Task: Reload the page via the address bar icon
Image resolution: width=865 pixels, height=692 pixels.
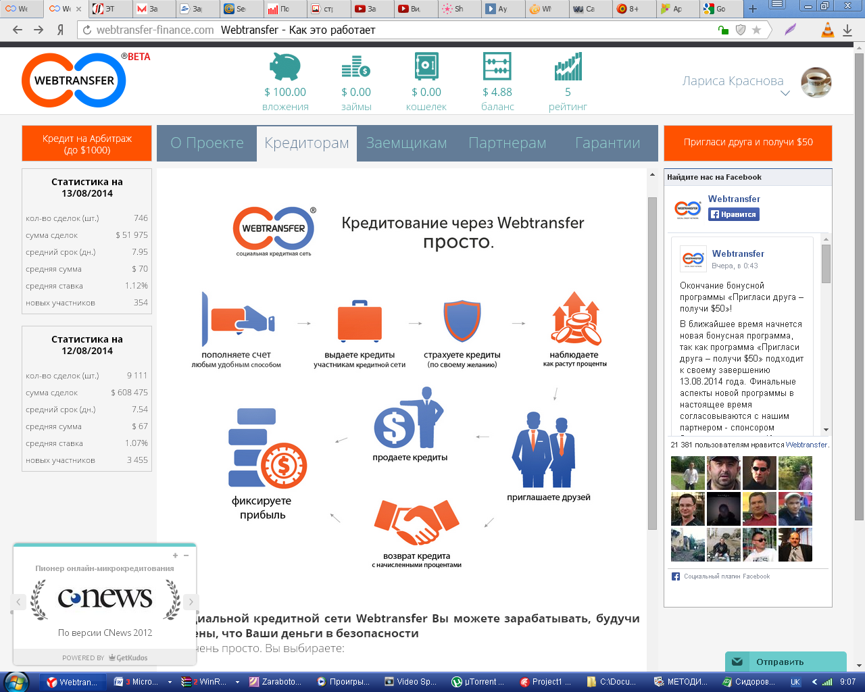Action: pos(87,30)
